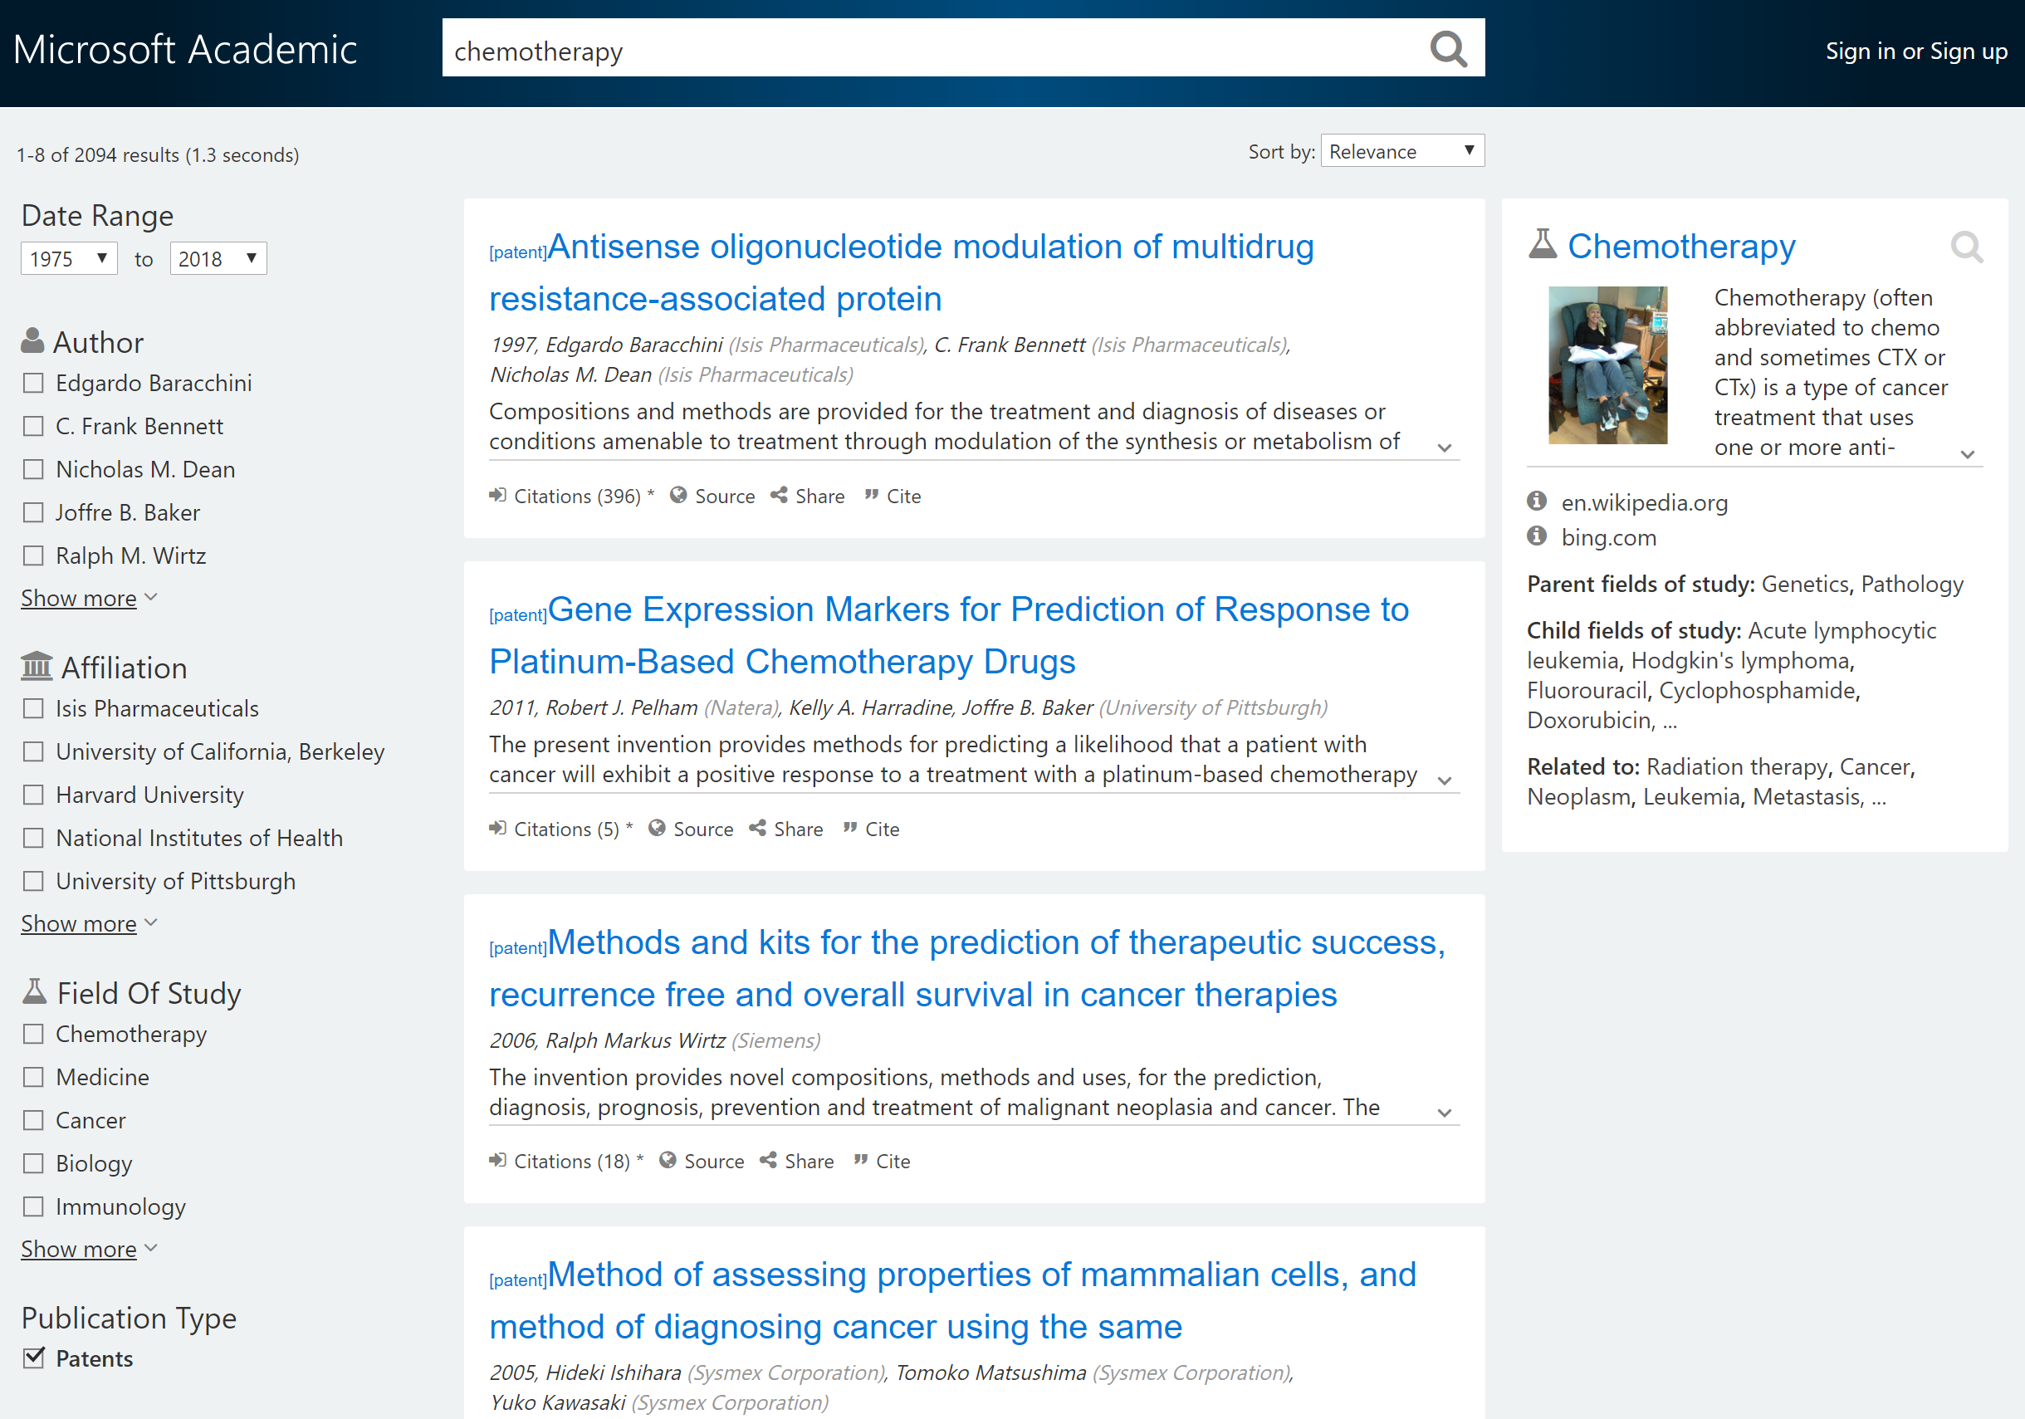The height and width of the screenshot is (1419, 2025).
Task: Open the bing.com reference link
Action: click(x=1608, y=537)
